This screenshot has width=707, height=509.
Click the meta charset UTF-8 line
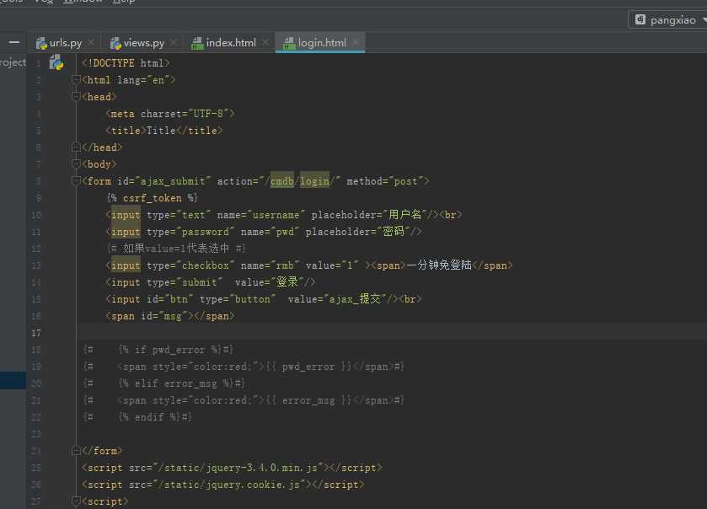click(x=170, y=114)
